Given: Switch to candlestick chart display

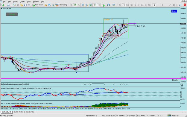Looking at the screenshot, I should point(75,5).
